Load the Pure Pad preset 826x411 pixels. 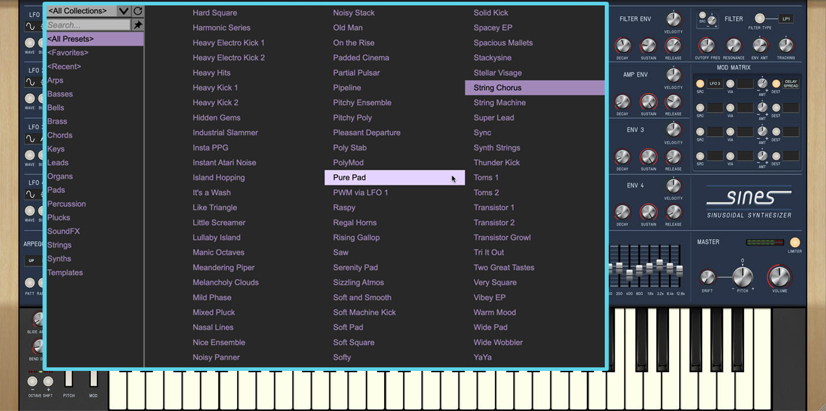(395, 177)
